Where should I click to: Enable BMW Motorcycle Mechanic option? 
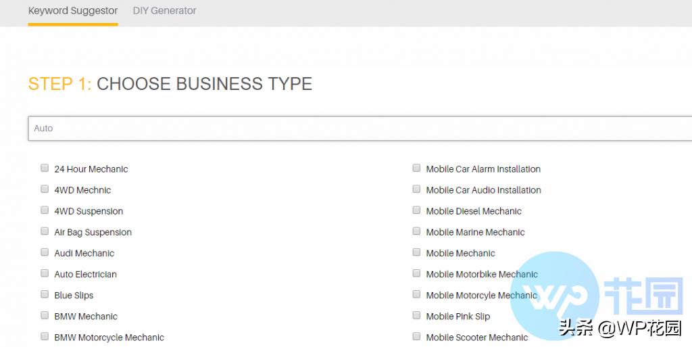(x=45, y=336)
